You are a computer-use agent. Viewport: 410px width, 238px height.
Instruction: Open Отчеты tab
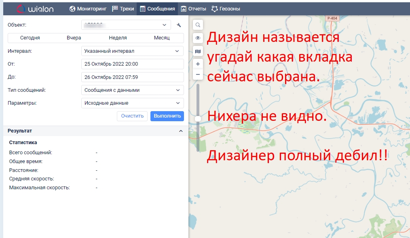point(193,8)
